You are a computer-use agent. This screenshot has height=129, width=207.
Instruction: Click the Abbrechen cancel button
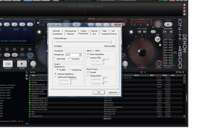pos(113,92)
